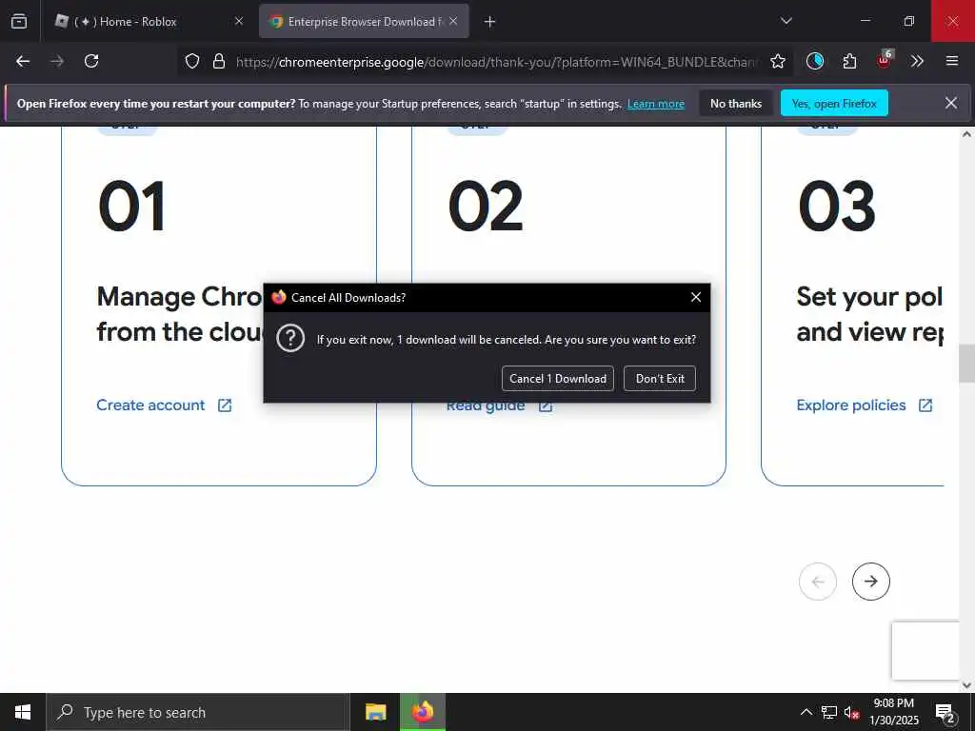This screenshot has height=731, width=975.
Task: Click Yes, open Firefox button
Action: [834, 103]
